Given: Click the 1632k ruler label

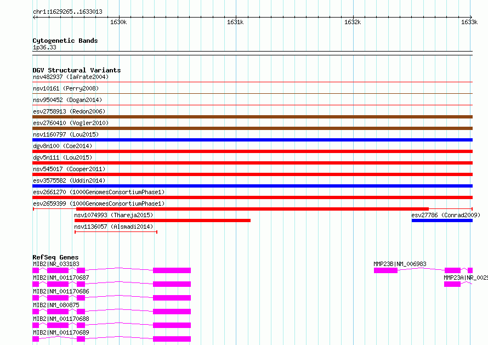Looking at the screenshot, I should point(353,22).
